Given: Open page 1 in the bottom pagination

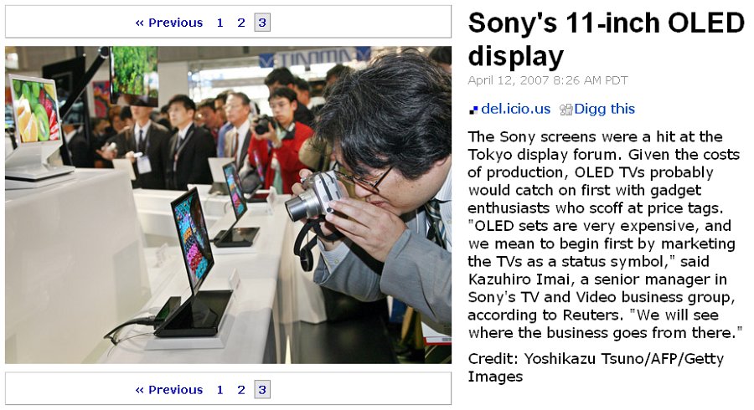Looking at the screenshot, I should [219, 390].
